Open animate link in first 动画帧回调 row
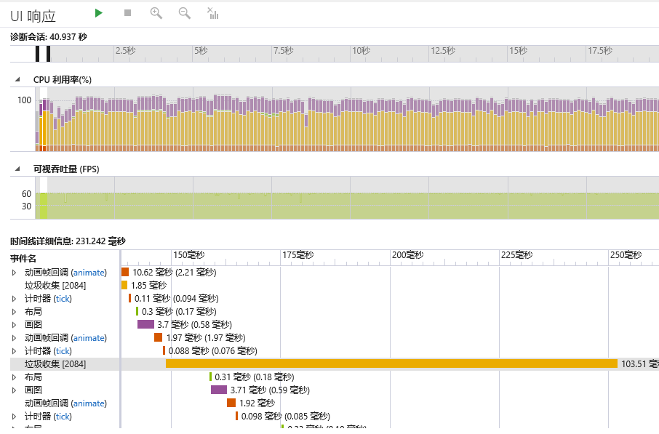659x434 pixels. tap(89, 273)
